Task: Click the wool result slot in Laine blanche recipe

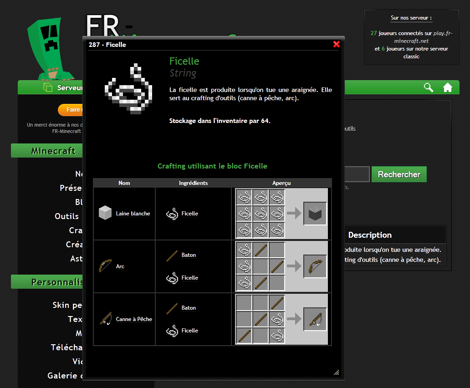Action: pos(315,213)
